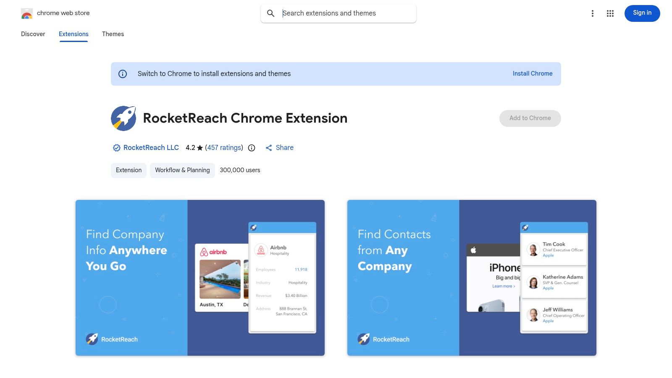Click the rating star icon
The height and width of the screenshot is (378, 672).
(200, 148)
